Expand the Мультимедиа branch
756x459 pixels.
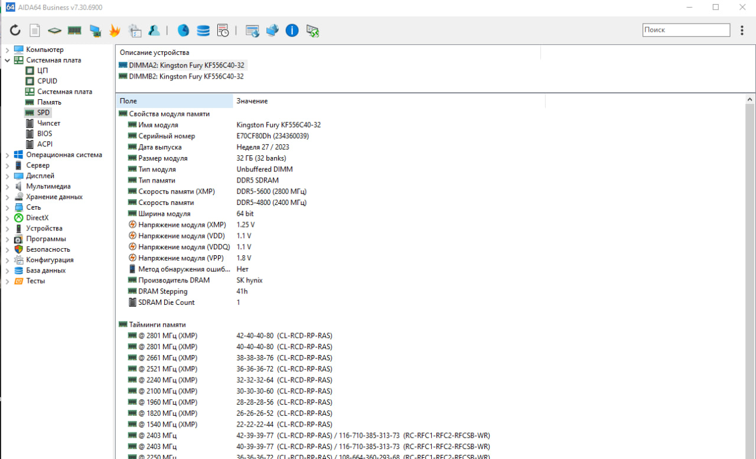7,186
